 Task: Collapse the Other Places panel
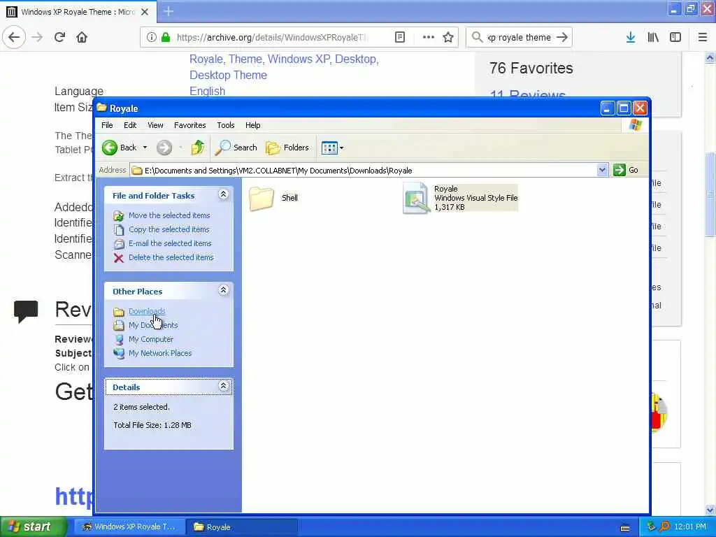(x=223, y=290)
